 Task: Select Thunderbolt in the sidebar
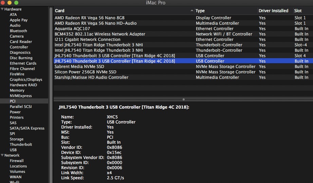coord(21,144)
